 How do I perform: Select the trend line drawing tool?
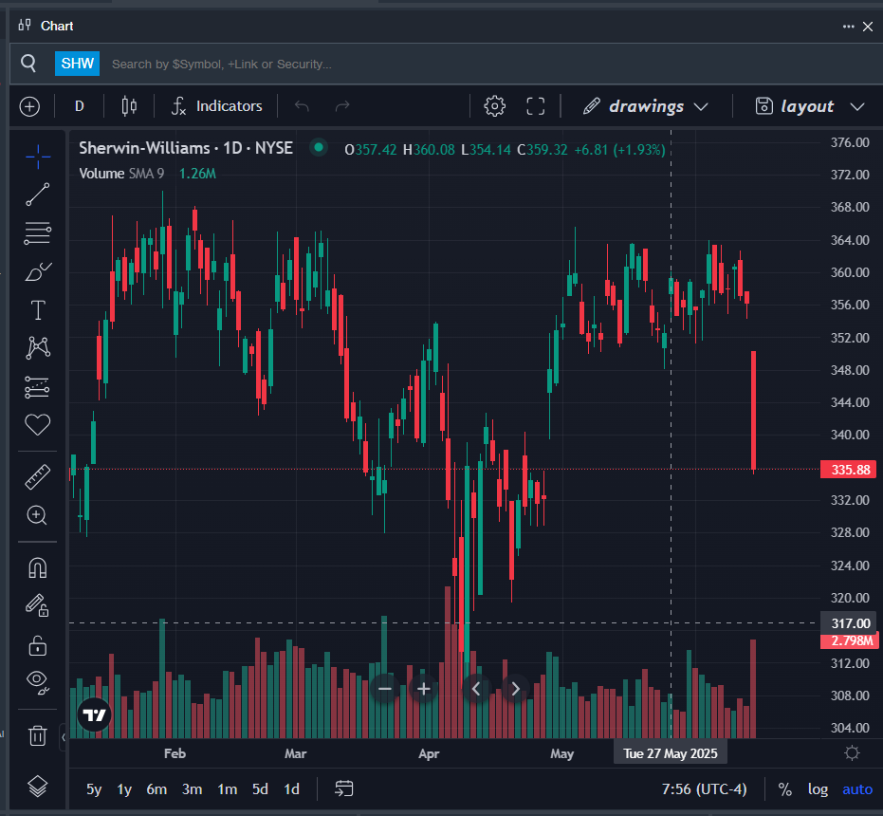(x=38, y=195)
